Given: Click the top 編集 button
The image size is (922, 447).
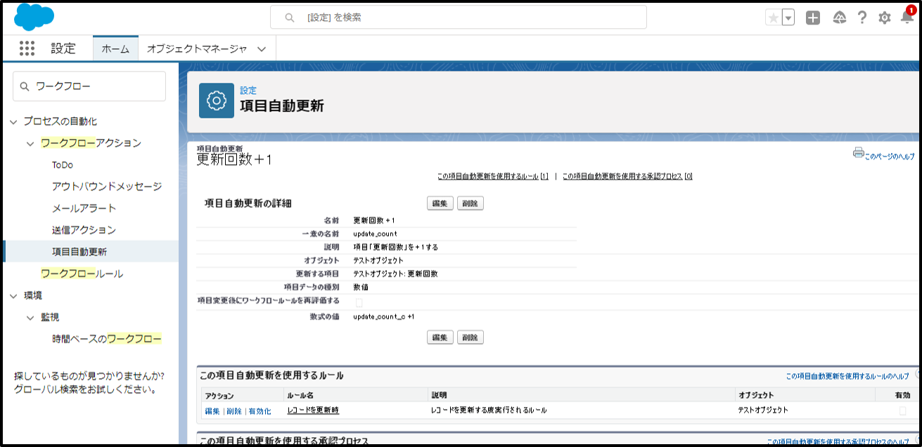Looking at the screenshot, I should [440, 203].
